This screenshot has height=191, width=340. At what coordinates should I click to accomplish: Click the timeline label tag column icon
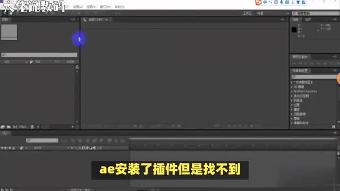tap(21, 148)
